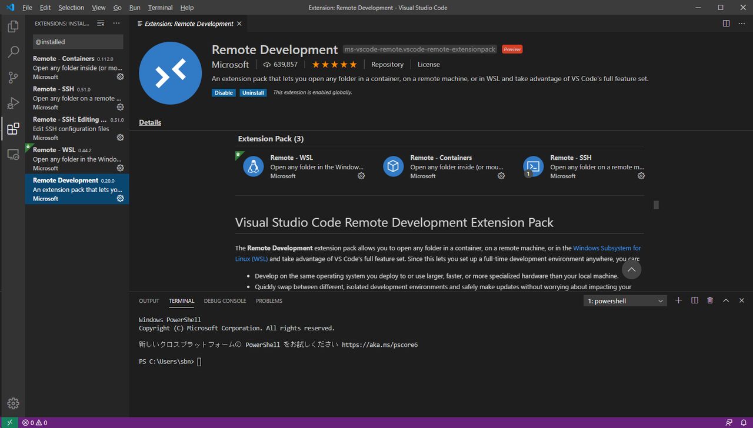Split the terminal panel
The width and height of the screenshot is (753, 428).
[x=695, y=300]
